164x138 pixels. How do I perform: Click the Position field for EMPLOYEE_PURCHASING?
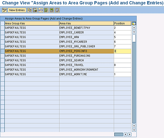pos(122,56)
